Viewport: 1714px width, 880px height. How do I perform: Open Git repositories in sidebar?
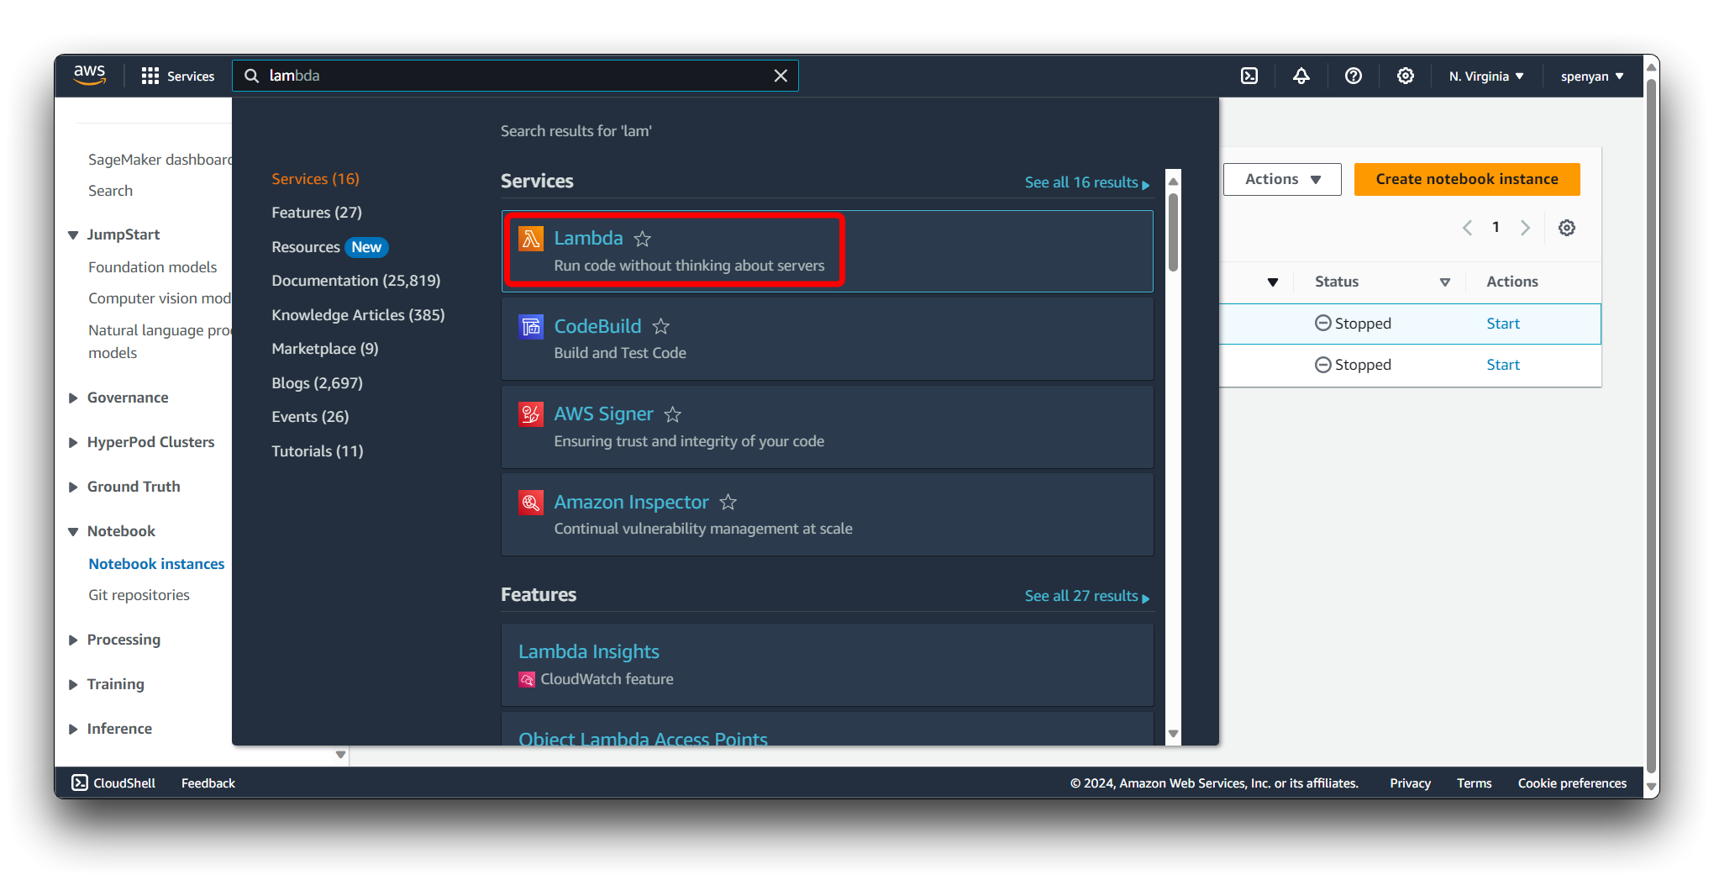(139, 595)
